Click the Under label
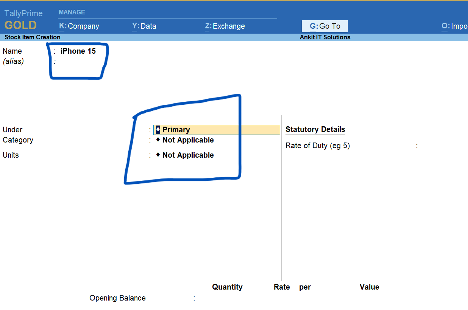Viewport: 468px width, 310px height. pos(12,130)
